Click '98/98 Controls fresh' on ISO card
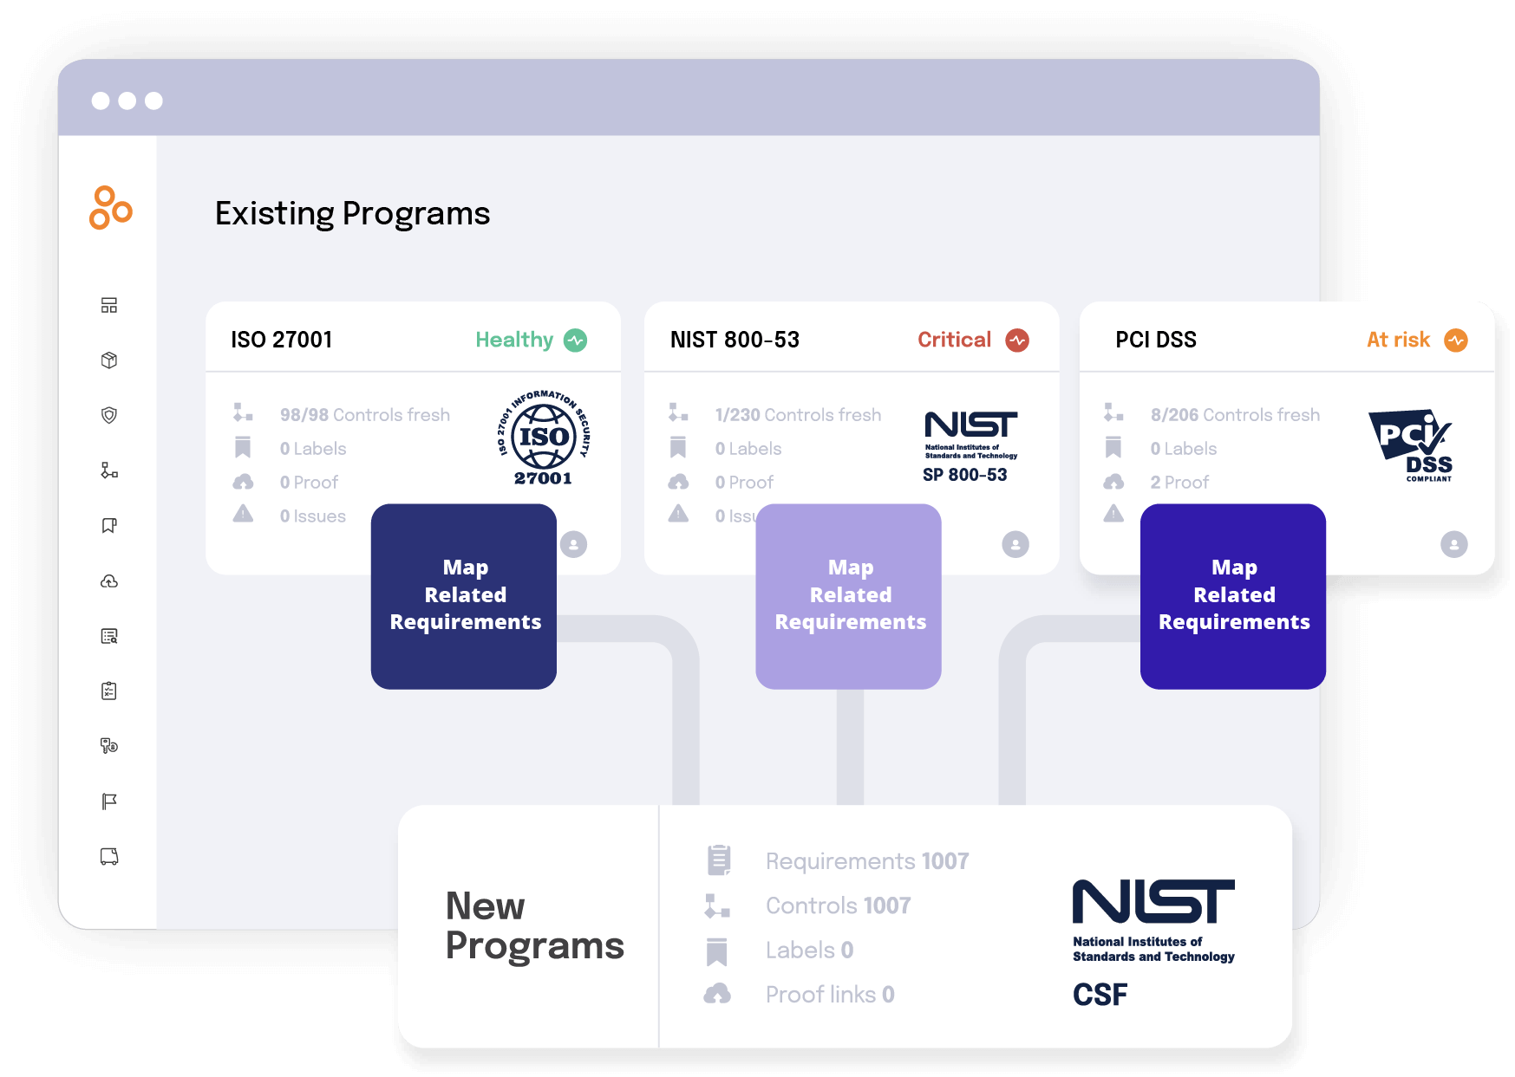1515x1077 pixels. [365, 415]
